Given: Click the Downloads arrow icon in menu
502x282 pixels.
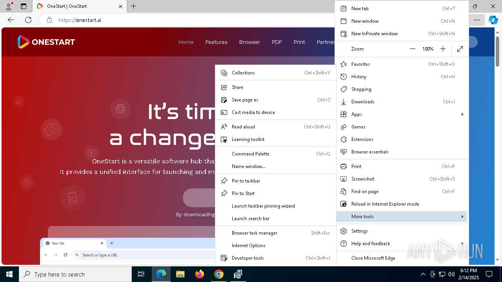Looking at the screenshot, I should pos(344,102).
